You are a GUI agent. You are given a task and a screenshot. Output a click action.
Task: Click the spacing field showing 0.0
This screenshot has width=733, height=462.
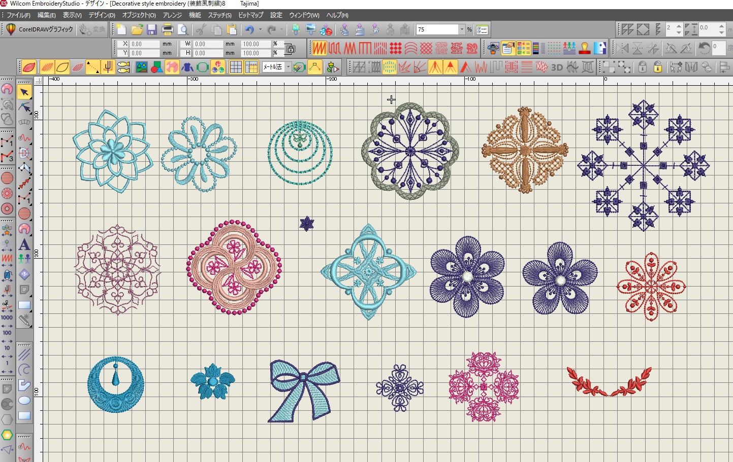(708, 29)
